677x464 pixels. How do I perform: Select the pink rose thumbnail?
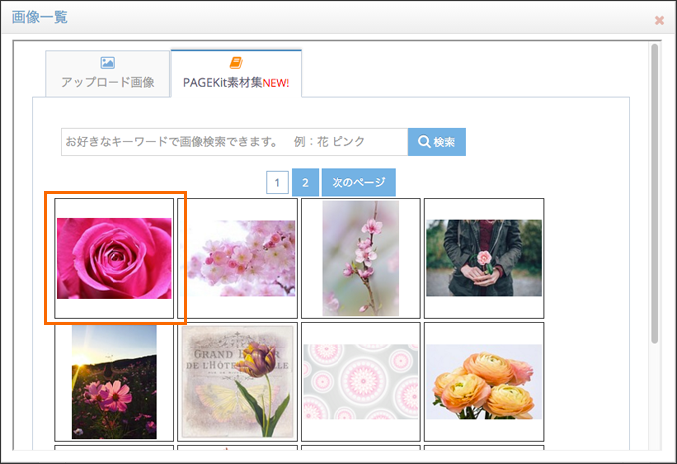click(113, 258)
